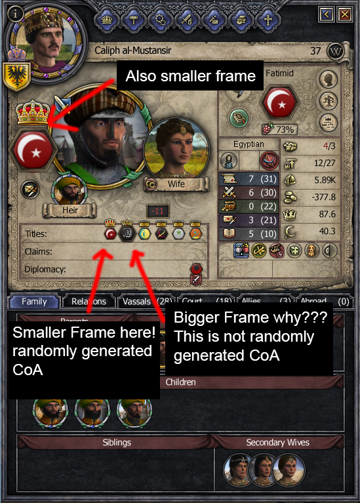
Task: Open the Relations tab
Action: click(x=89, y=302)
